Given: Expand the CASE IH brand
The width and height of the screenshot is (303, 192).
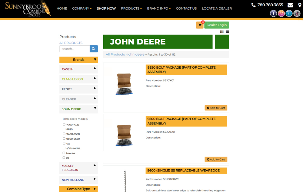Looking at the screenshot, I should click(79, 69).
